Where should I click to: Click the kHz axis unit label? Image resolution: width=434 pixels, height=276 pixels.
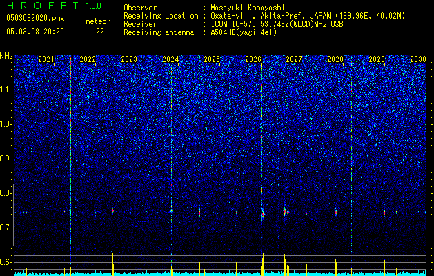(6, 56)
